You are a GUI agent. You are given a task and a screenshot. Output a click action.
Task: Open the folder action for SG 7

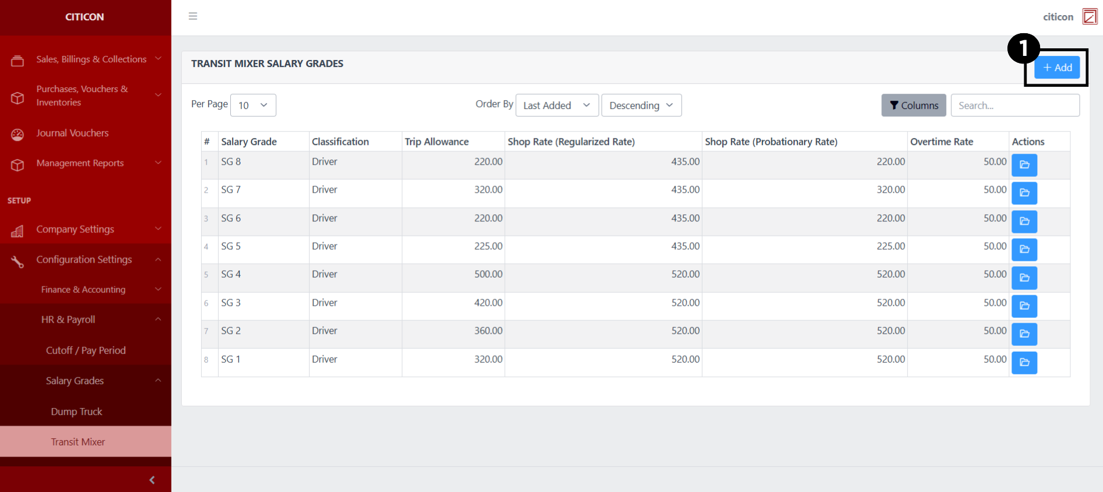[1024, 193]
